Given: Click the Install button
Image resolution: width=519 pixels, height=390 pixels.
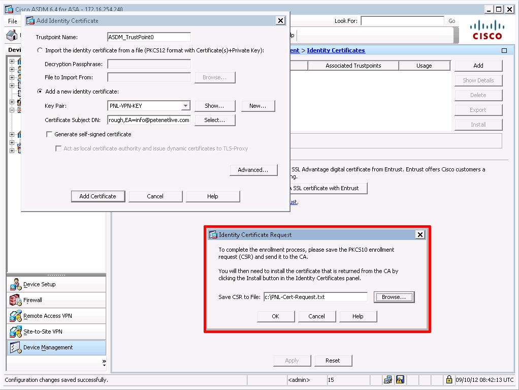Looking at the screenshot, I should [x=478, y=125].
